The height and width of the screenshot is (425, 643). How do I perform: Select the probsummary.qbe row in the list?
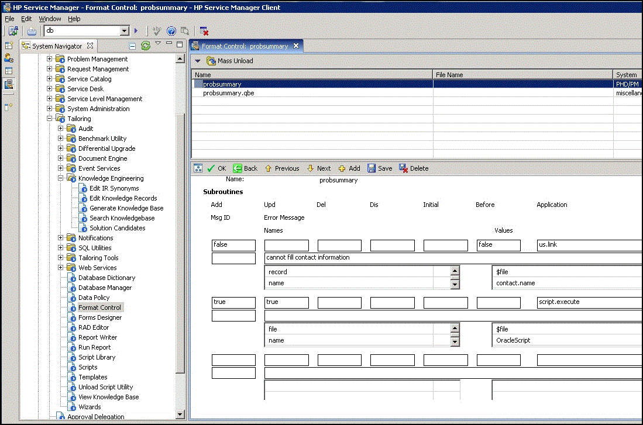click(229, 93)
